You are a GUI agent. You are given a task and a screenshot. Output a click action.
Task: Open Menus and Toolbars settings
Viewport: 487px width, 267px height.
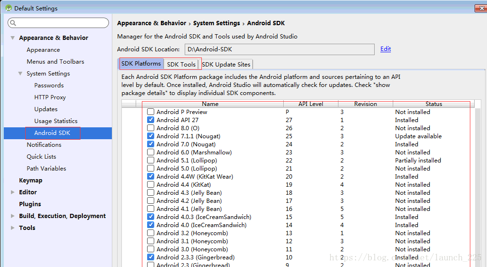[55, 61]
